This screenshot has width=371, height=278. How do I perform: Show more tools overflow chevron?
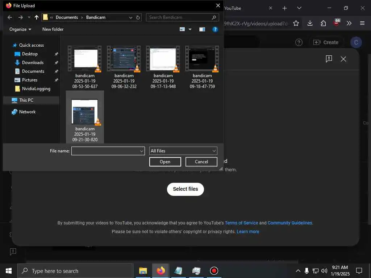349,23
